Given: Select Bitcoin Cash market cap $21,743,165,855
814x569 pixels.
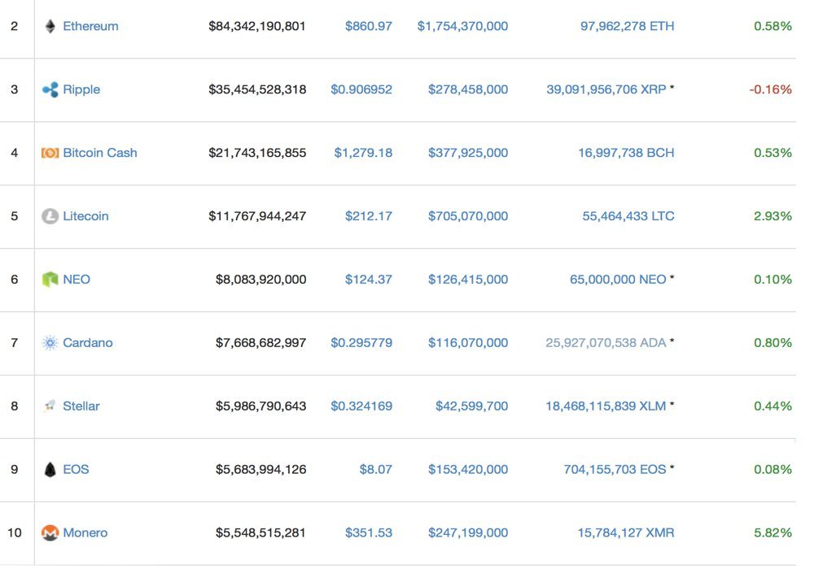Looking at the screenshot, I should [257, 153].
